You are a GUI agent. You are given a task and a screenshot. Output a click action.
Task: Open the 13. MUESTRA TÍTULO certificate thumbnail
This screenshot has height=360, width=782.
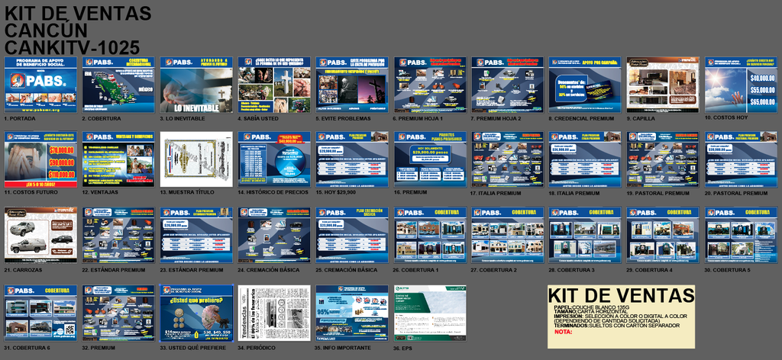point(196,159)
